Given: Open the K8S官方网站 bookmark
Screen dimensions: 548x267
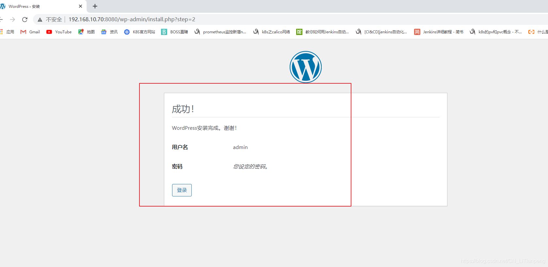Looking at the screenshot, I should 139,32.
